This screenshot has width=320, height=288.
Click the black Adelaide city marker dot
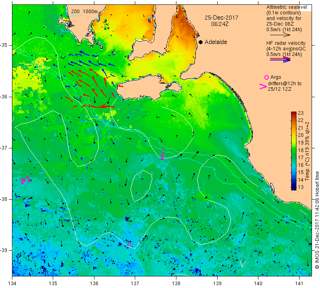(201, 42)
